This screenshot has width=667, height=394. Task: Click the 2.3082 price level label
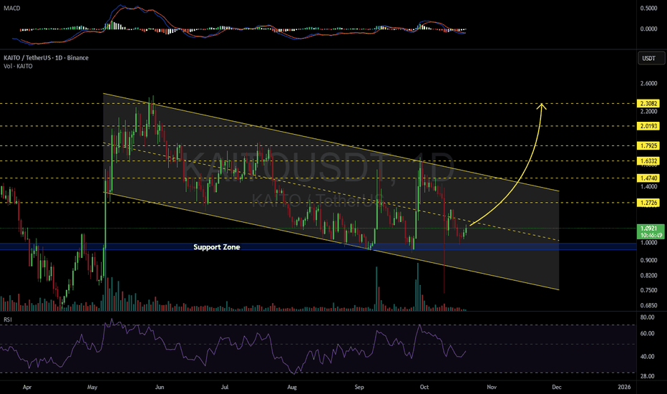pos(648,103)
